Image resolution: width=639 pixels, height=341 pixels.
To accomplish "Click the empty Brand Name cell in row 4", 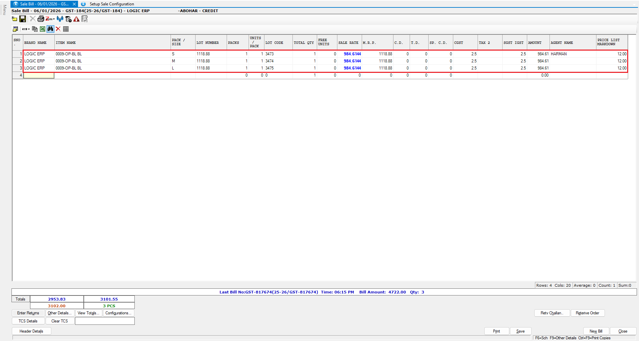I will point(39,75).
